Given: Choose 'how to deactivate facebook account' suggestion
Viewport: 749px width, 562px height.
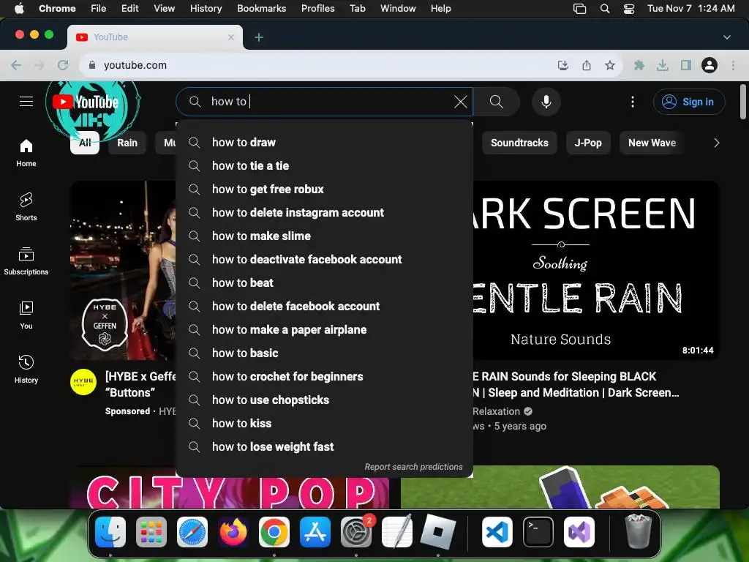Looking at the screenshot, I should (324, 260).
